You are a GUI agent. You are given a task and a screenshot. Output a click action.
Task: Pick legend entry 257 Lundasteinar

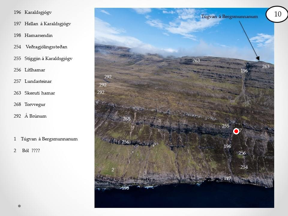point(32,81)
